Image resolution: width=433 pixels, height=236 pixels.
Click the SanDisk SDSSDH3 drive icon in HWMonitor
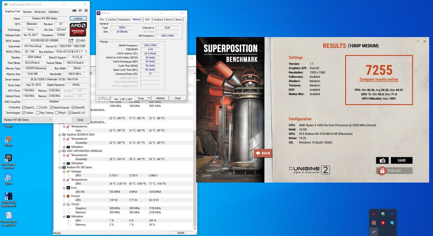pos(64,135)
